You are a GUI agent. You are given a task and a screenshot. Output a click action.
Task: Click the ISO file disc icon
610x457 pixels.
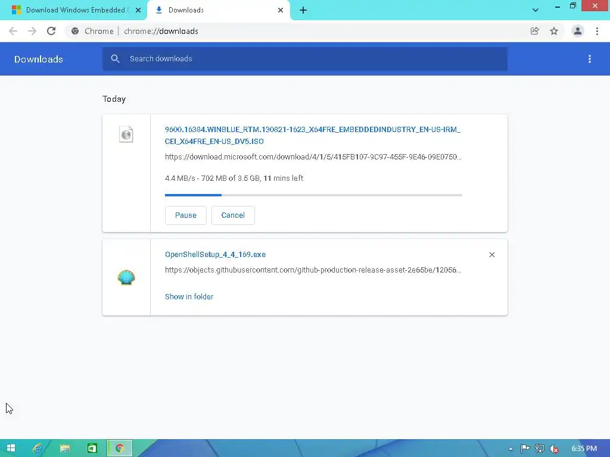pos(126,134)
